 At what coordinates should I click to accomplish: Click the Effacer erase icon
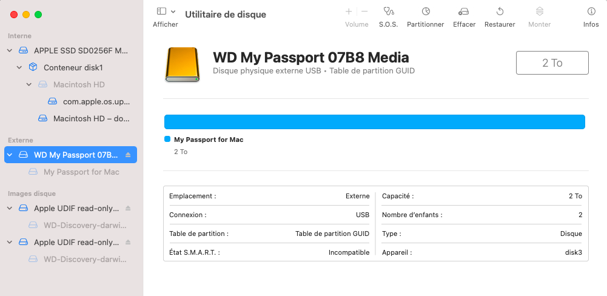click(x=463, y=12)
